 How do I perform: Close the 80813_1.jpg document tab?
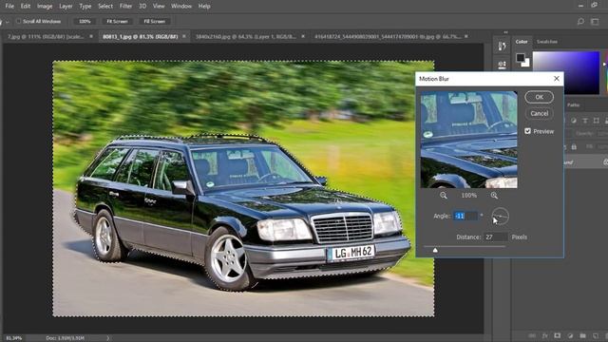(x=184, y=36)
